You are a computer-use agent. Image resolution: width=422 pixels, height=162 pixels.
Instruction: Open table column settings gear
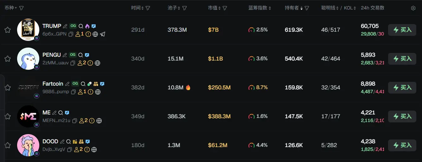[413, 8]
